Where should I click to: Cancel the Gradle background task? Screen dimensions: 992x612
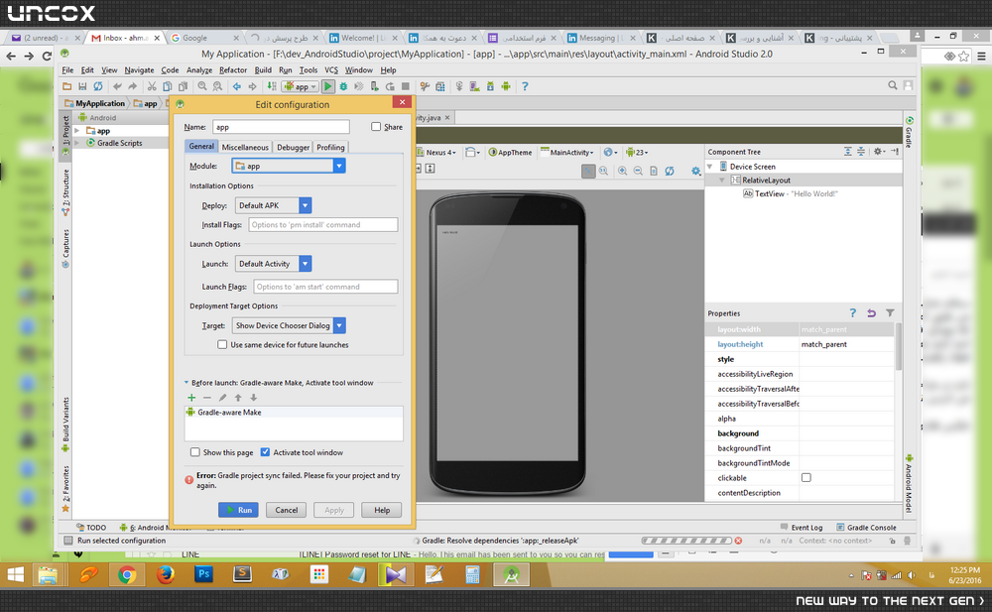(738, 541)
